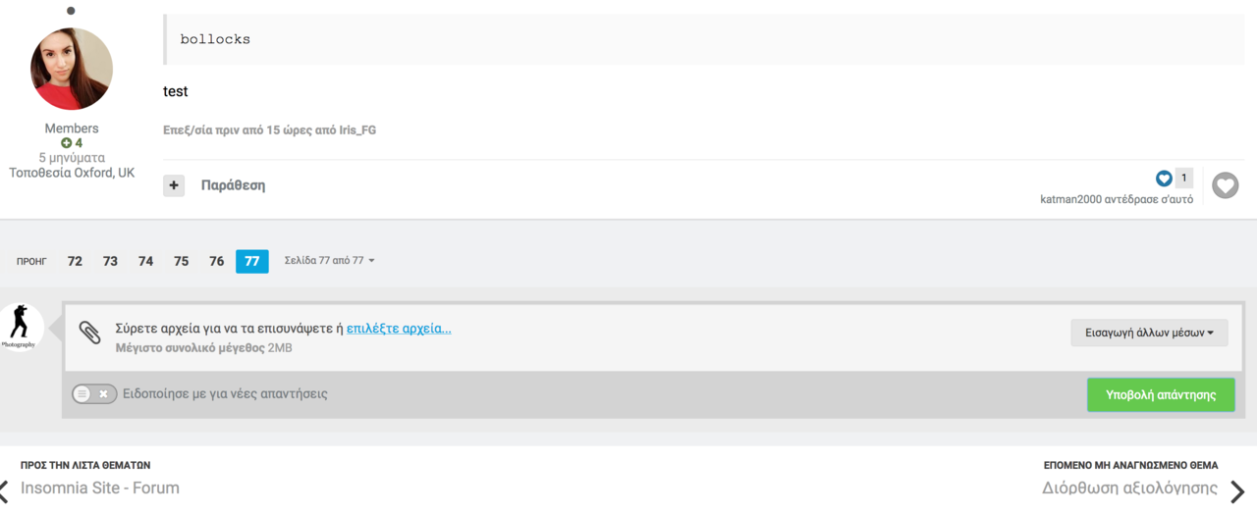Click the reaction count number 1
Screen dimensions: 1257x514
click(x=1183, y=178)
